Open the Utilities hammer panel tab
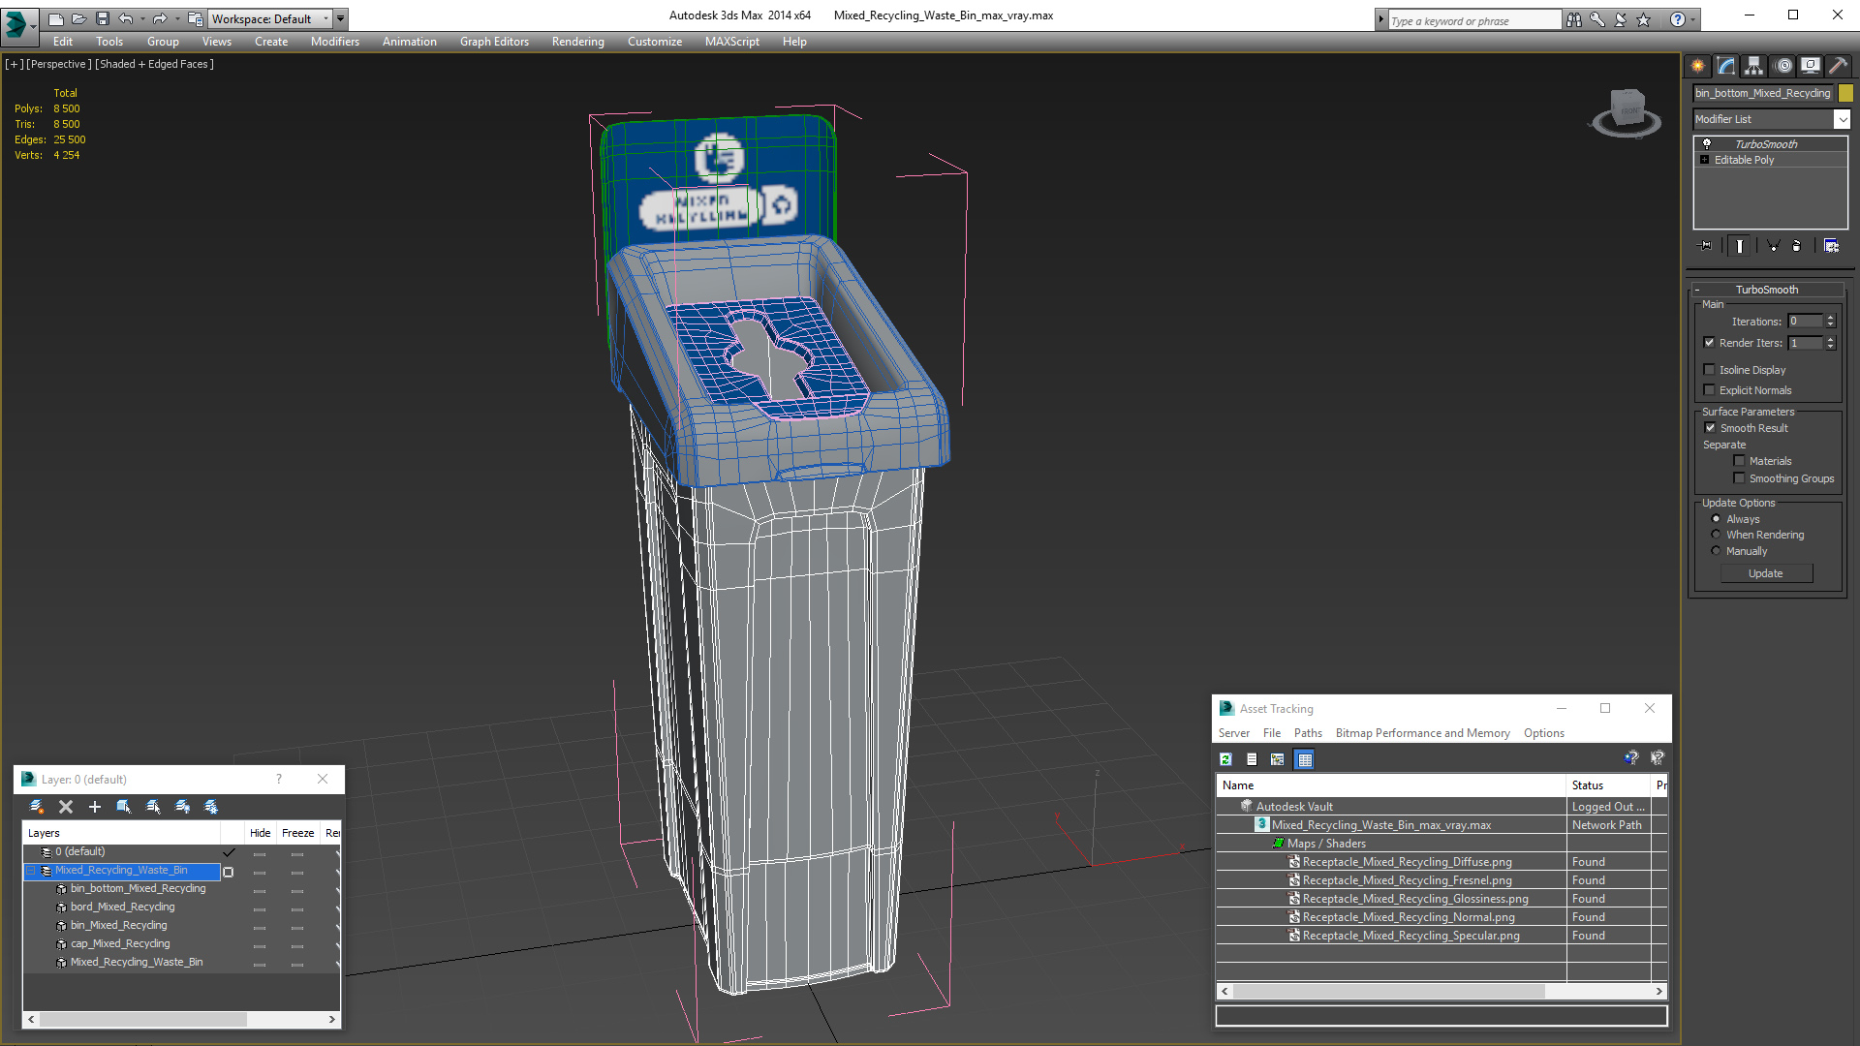This screenshot has height=1046, width=1860. tap(1838, 66)
